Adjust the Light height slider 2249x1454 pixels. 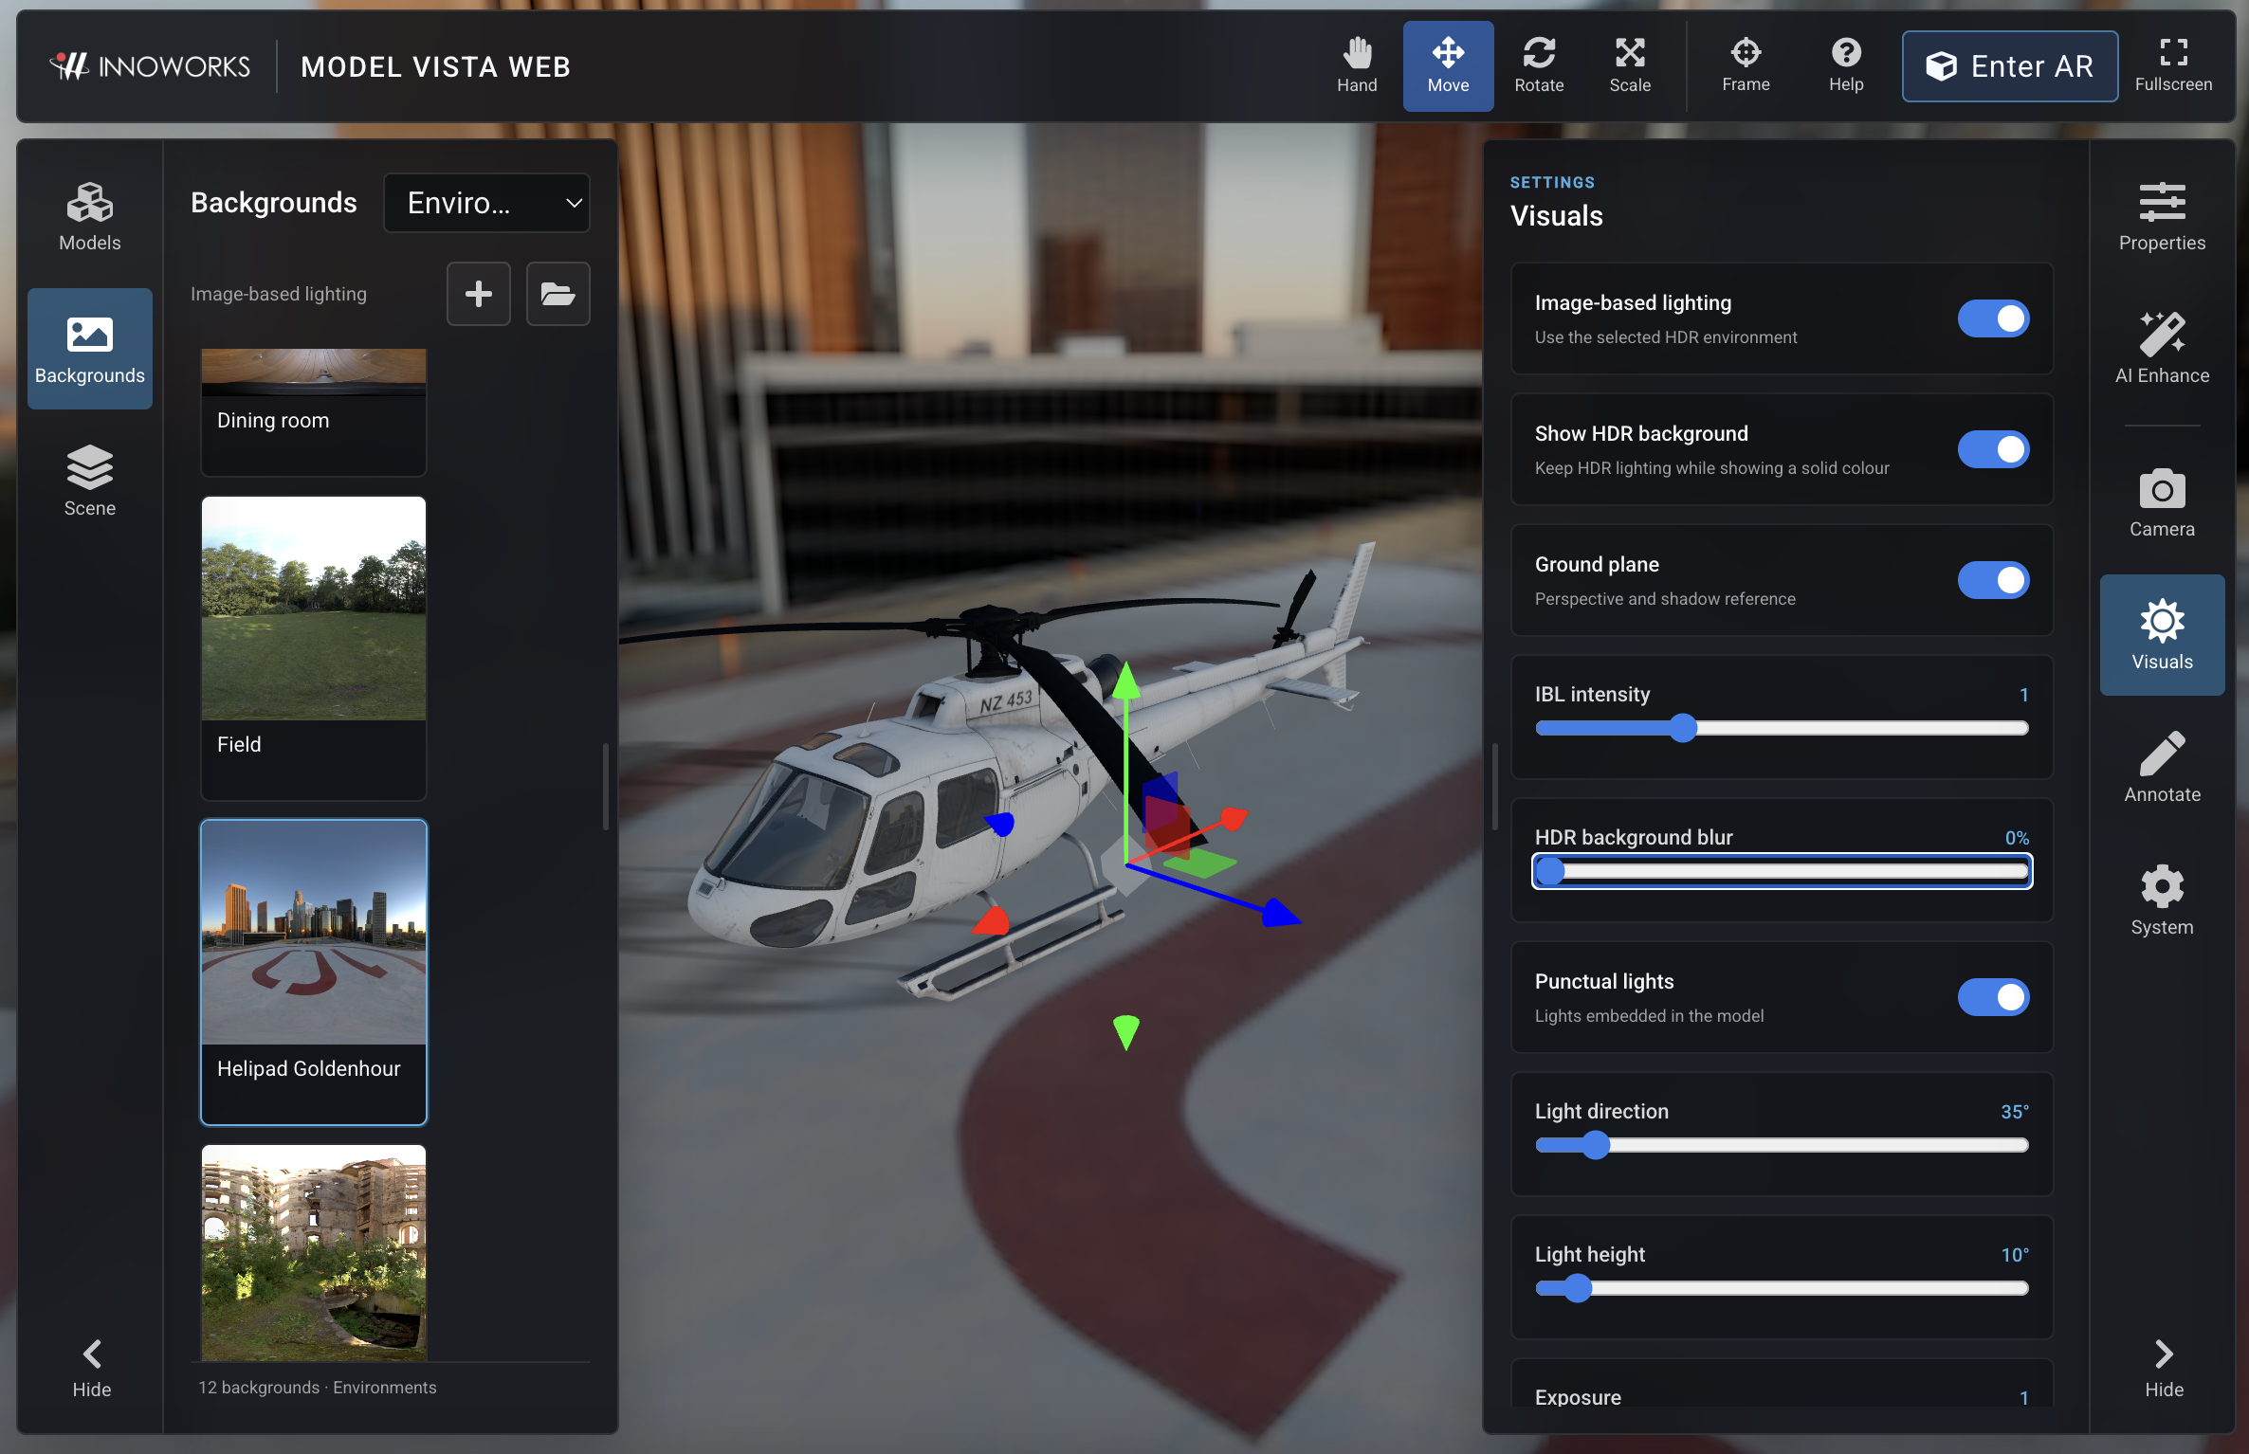click(1782, 1288)
